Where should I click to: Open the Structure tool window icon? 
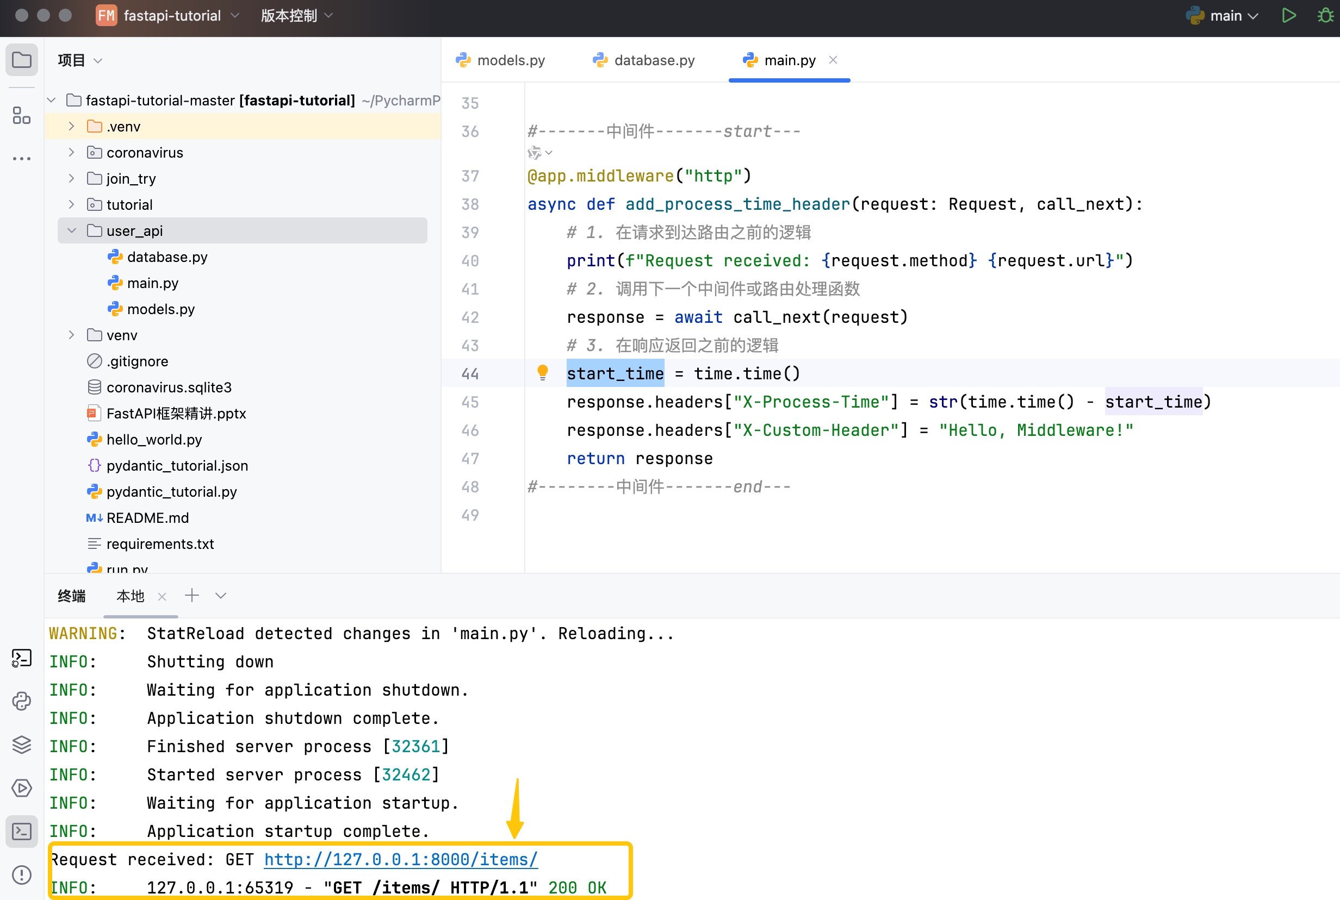point(21,115)
